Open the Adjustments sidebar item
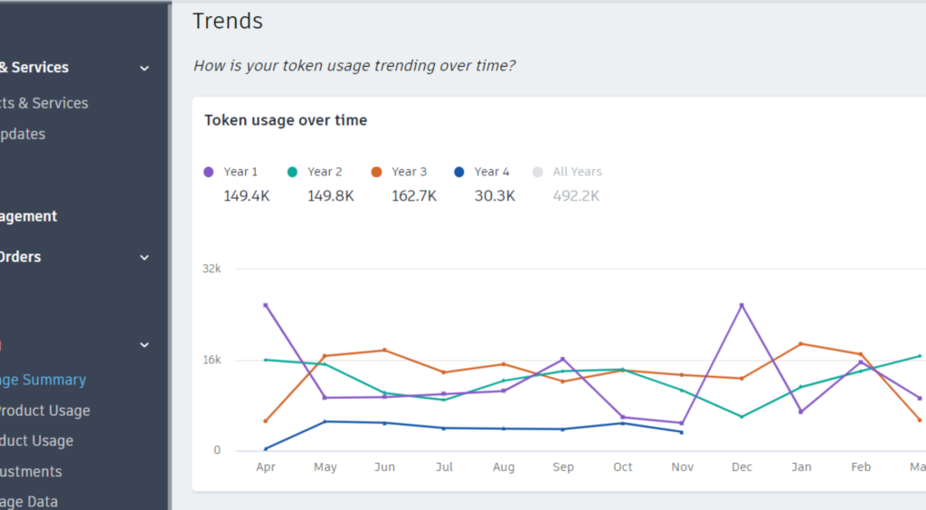926x510 pixels. pyautogui.click(x=32, y=471)
